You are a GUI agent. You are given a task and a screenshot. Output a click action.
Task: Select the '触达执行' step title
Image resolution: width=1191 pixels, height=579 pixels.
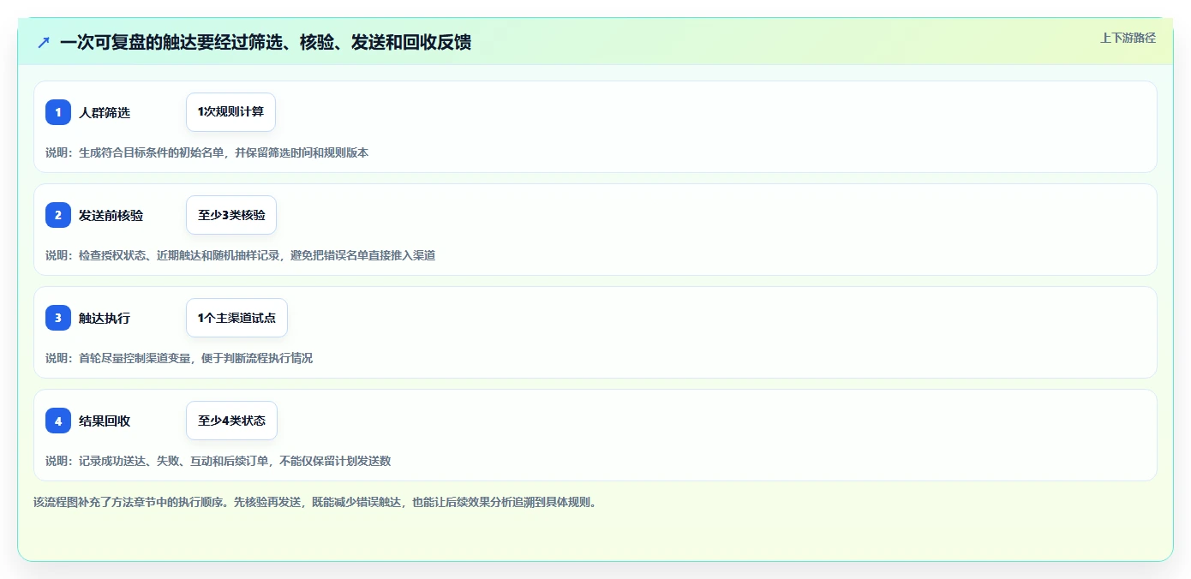[105, 318]
